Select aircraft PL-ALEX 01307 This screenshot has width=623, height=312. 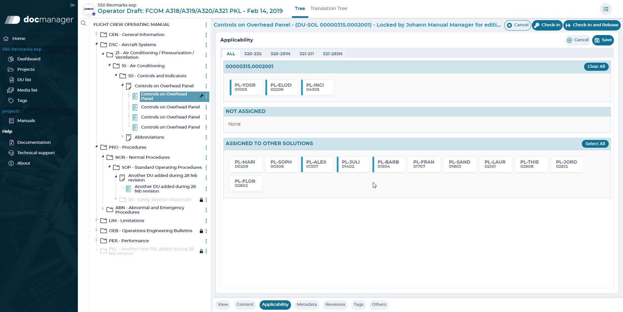pyautogui.click(x=317, y=164)
